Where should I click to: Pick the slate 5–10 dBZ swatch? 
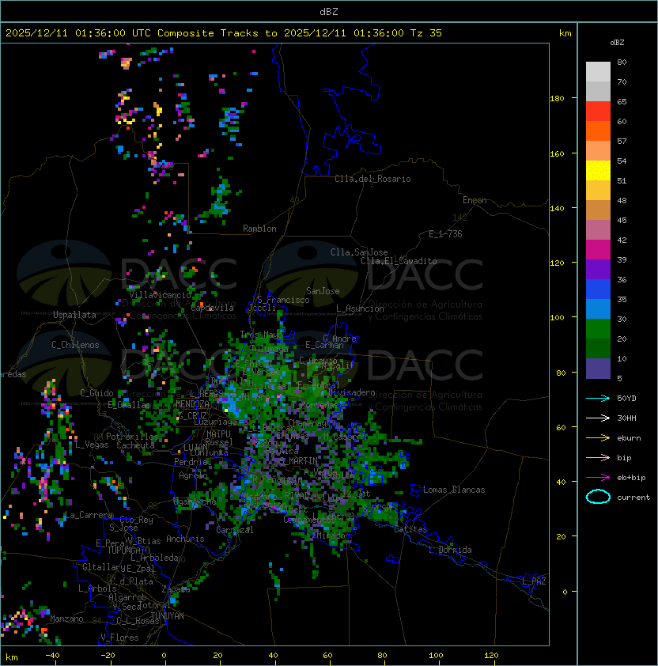pyautogui.click(x=598, y=369)
